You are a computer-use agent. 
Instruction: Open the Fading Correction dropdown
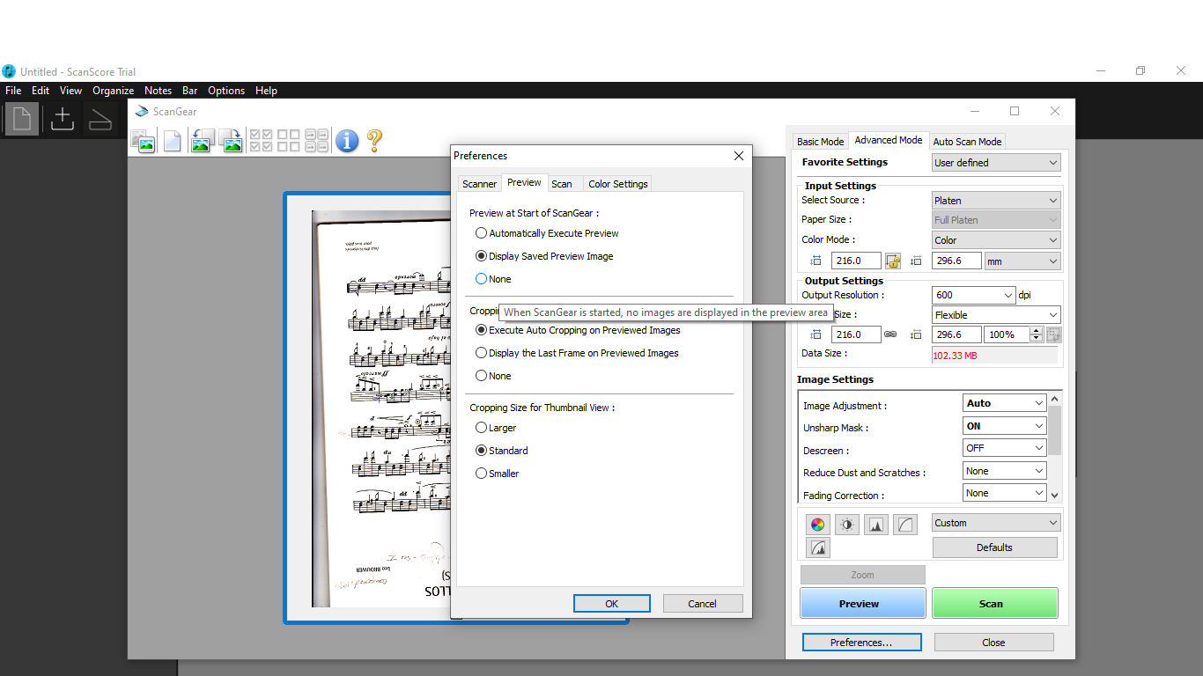click(1005, 494)
